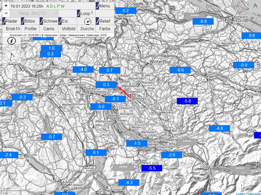Click the Luzern city label
The height and width of the screenshot is (195, 261).
coord(75,188)
